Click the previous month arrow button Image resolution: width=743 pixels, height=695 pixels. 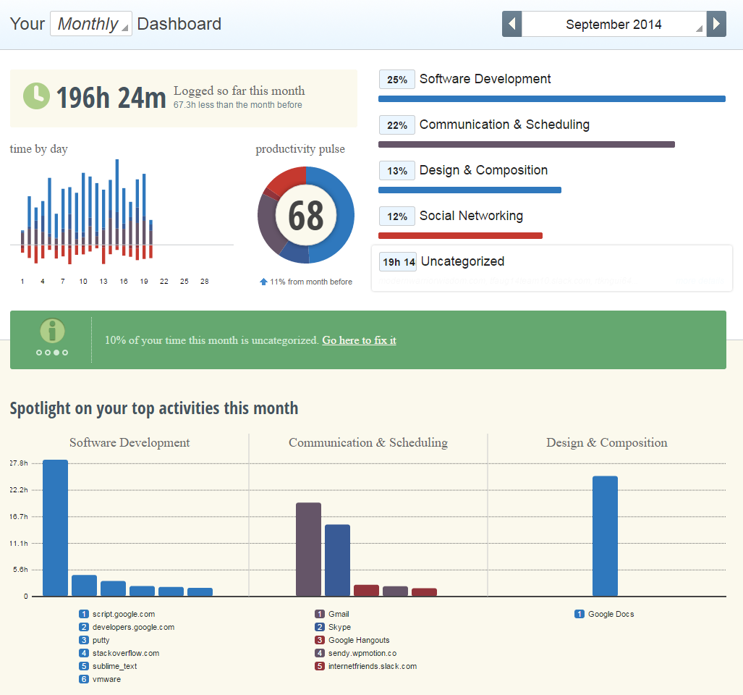pyautogui.click(x=511, y=24)
